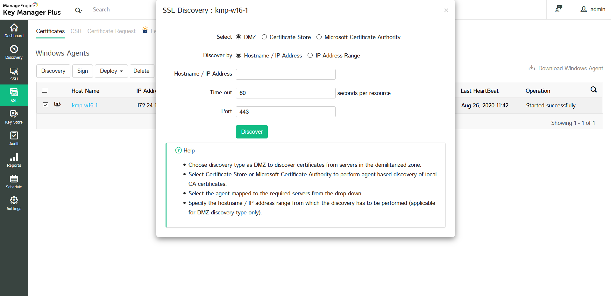Click the Host Name column header
The image size is (611, 296).
[85, 91]
